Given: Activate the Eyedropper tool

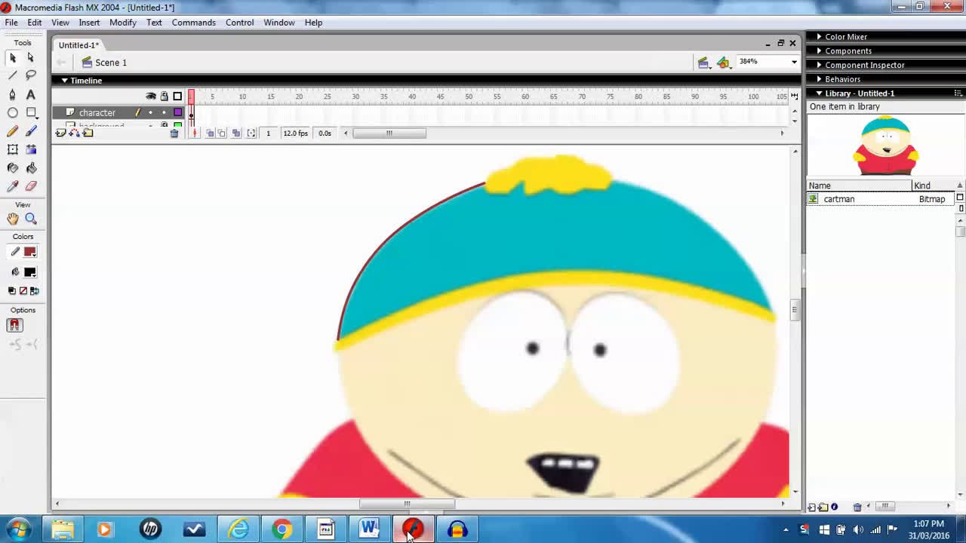Looking at the screenshot, I should click(x=12, y=186).
